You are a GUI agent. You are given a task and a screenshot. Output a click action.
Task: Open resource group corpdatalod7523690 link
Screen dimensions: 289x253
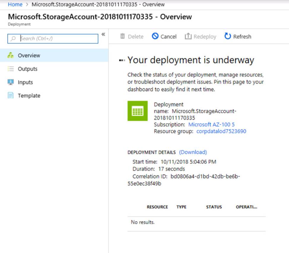[x=221, y=131]
